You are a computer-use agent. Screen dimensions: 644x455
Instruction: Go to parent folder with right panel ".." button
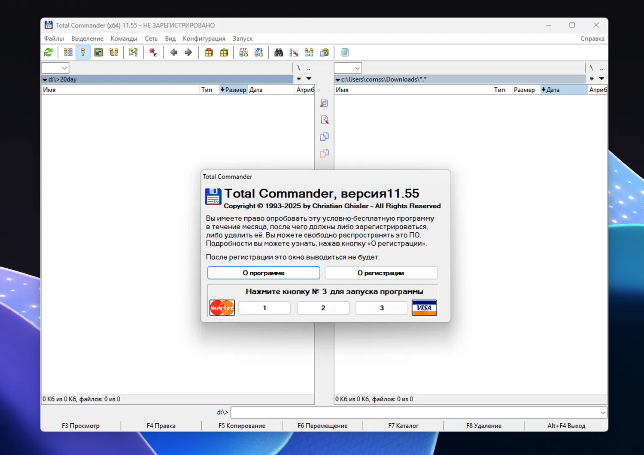tap(601, 68)
